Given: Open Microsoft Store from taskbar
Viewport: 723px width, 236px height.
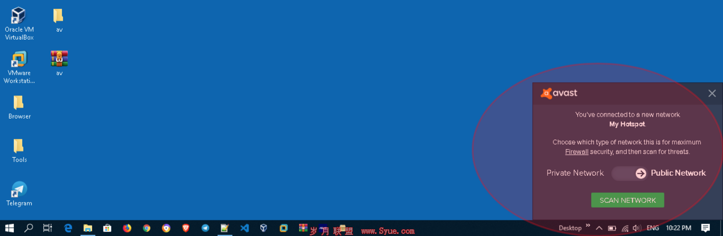Looking at the screenshot, I should coord(107,228).
